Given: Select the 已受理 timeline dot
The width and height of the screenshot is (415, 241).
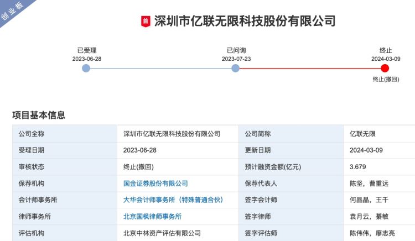Looking at the screenshot, I should coord(86,69).
